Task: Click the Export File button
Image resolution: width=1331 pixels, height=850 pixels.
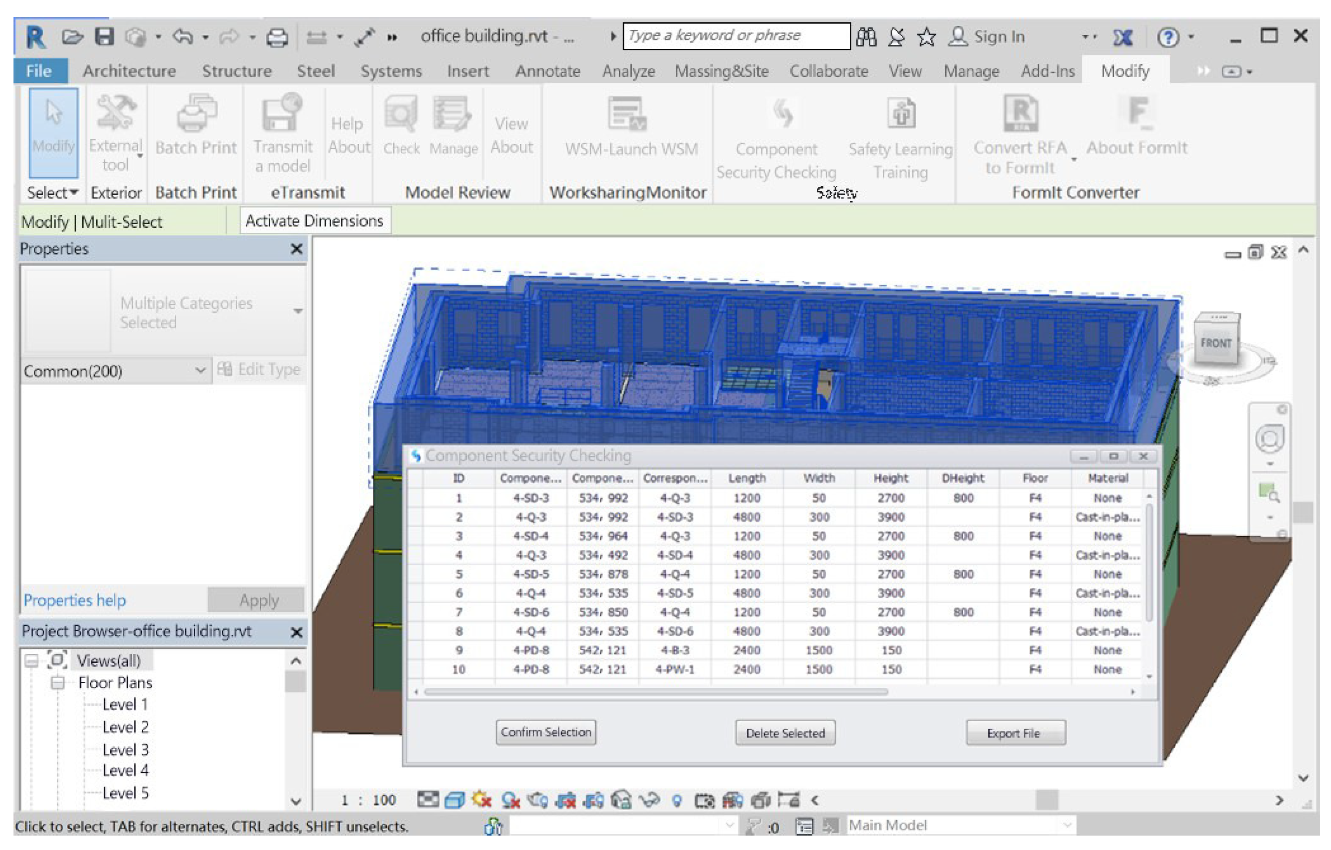Action: point(1015,733)
